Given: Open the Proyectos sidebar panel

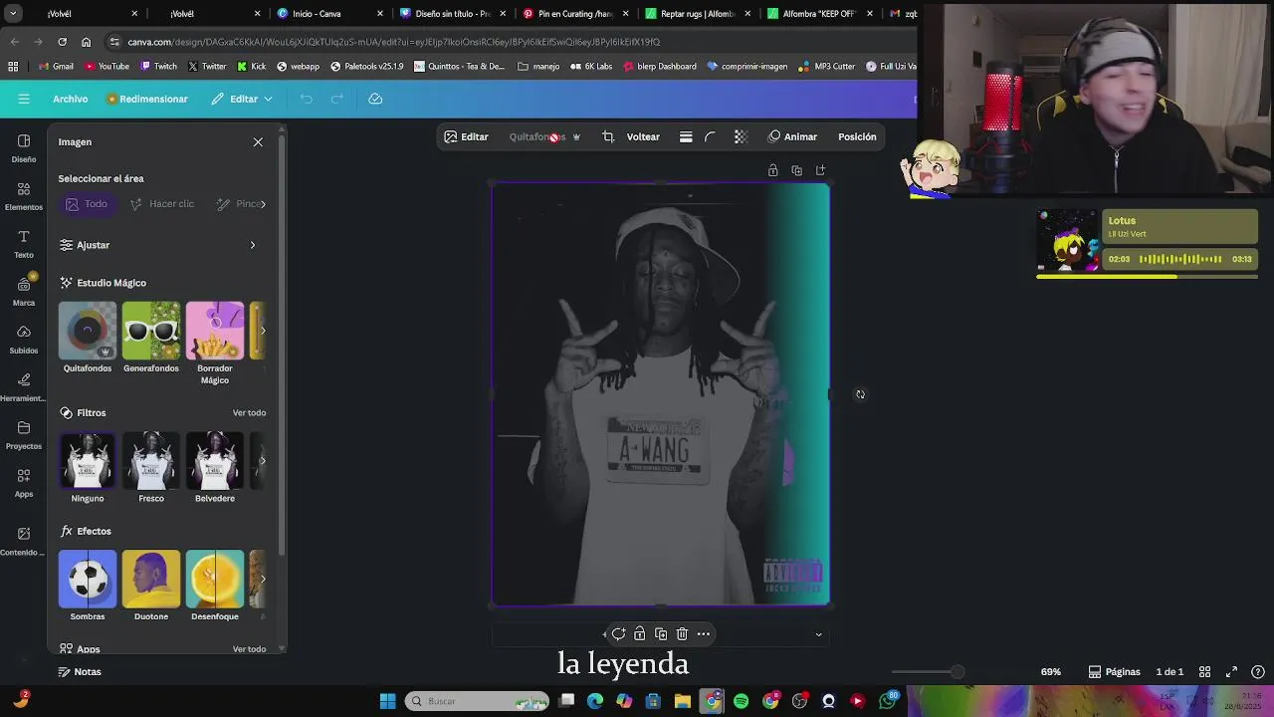Looking at the screenshot, I should [24, 435].
